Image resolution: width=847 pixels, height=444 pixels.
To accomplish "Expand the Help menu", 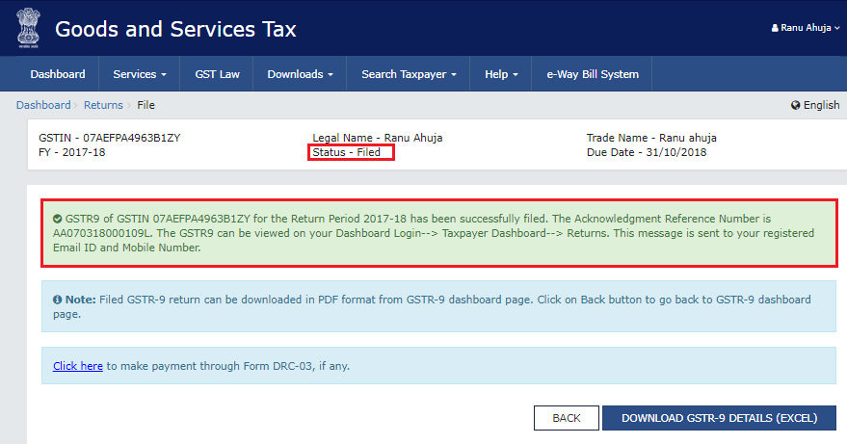I will [x=501, y=74].
